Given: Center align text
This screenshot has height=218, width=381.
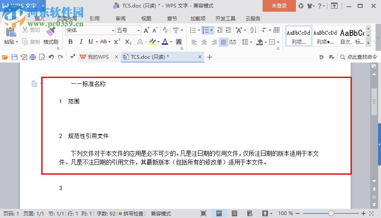Looking at the screenshot, I should pos(204,42).
